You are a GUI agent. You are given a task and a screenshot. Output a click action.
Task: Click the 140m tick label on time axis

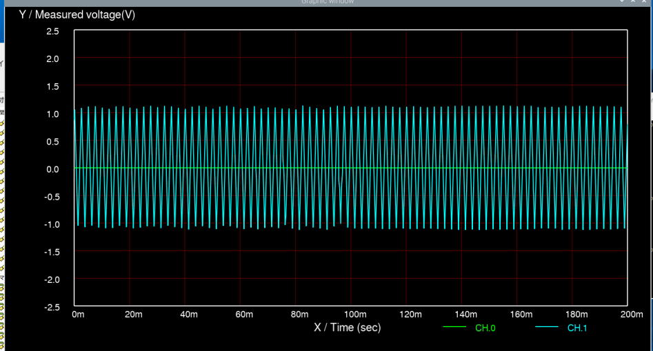point(465,315)
